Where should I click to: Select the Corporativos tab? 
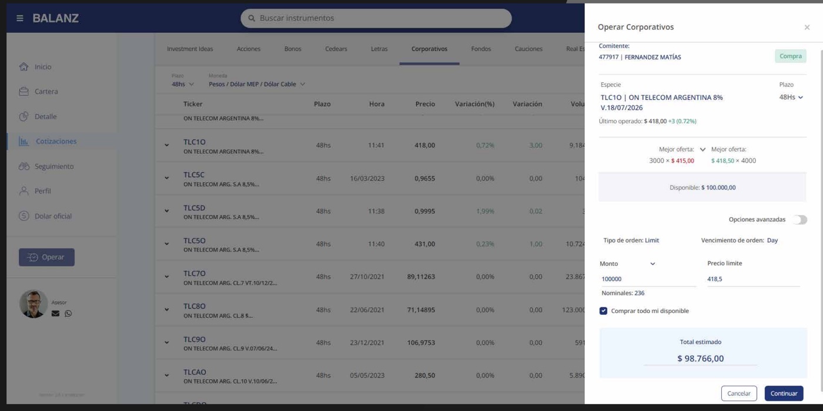pos(429,49)
